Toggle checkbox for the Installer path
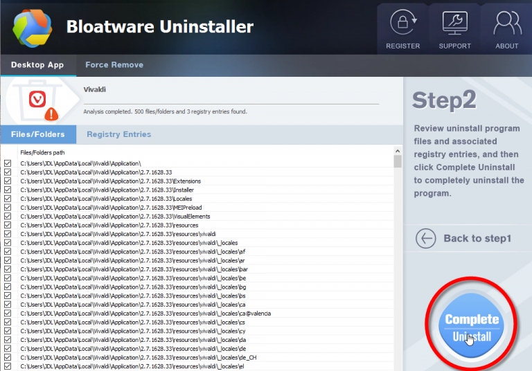The image size is (532, 371). pos(8,190)
